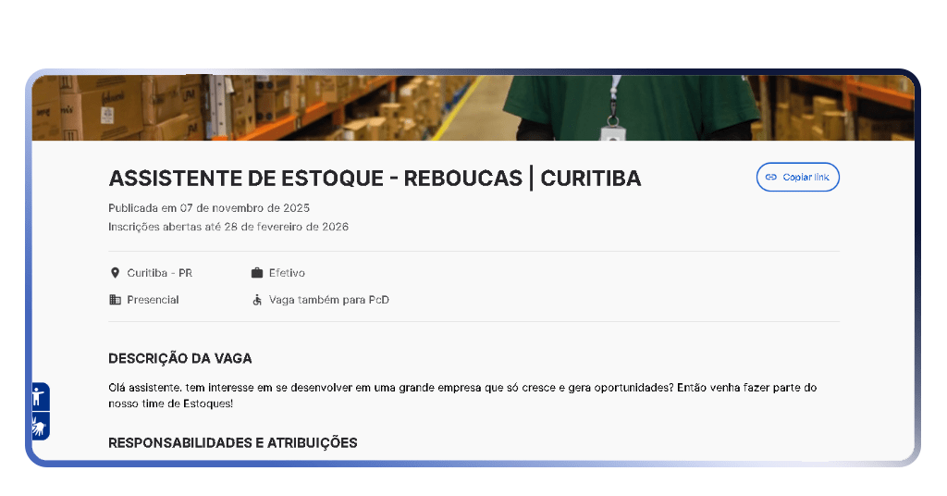Click the ID badge in the banner photo
Screen dimensions: 947x496
tap(610, 132)
